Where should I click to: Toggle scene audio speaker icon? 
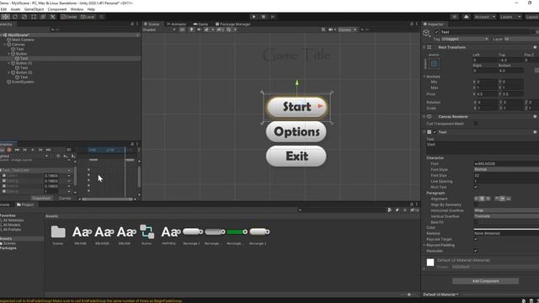coord(199,29)
